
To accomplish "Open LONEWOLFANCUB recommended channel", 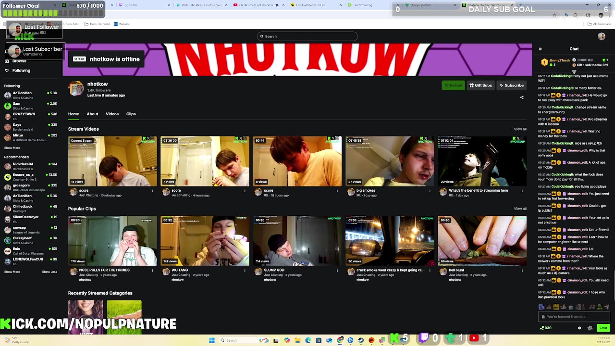I will pyautogui.click(x=31, y=261).
